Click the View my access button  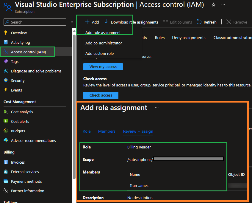(x=103, y=66)
